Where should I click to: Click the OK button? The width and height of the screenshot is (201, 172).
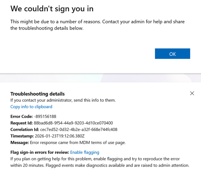click(x=172, y=54)
